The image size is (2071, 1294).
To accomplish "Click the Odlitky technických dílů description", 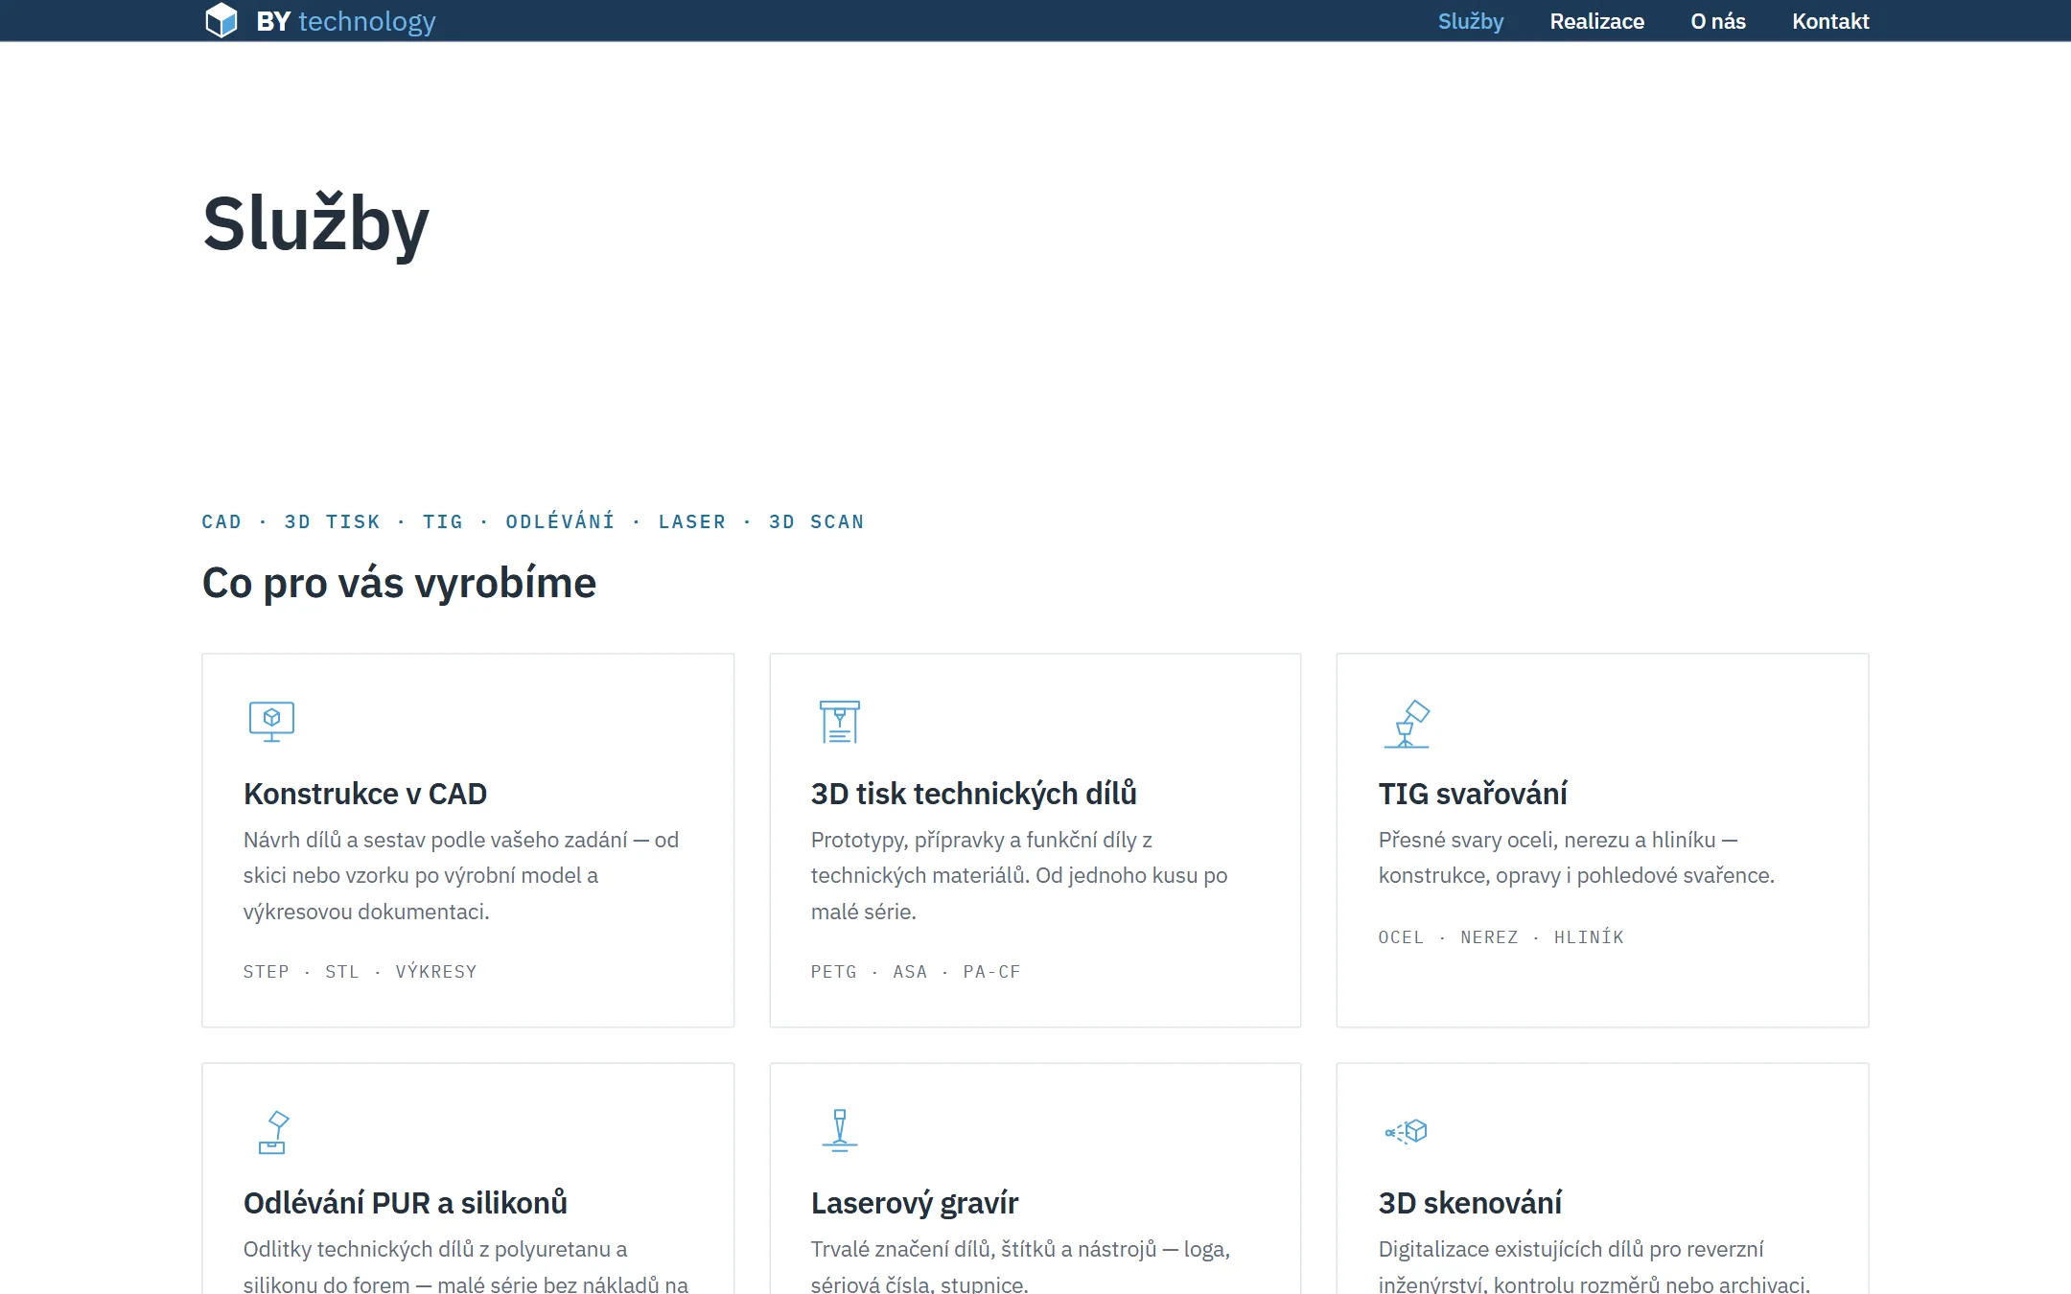I will pyautogui.click(x=466, y=1267).
